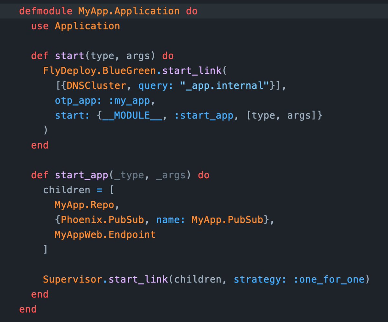
Task: Click the ":start_app" atom
Action: [x=203, y=116]
